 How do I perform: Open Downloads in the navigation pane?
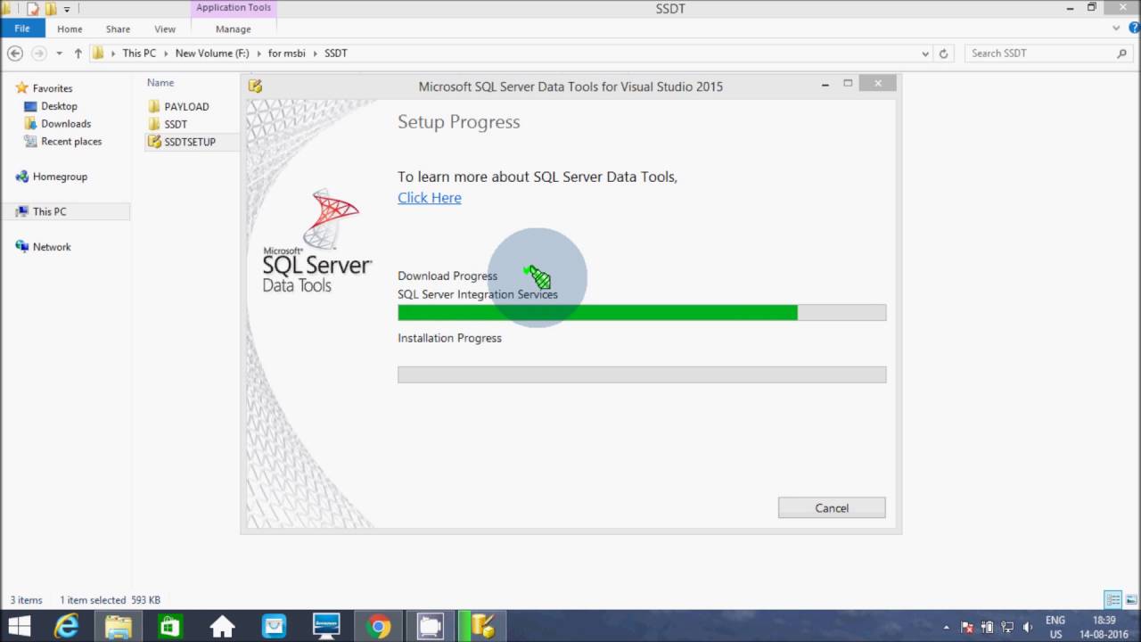pyautogui.click(x=66, y=124)
